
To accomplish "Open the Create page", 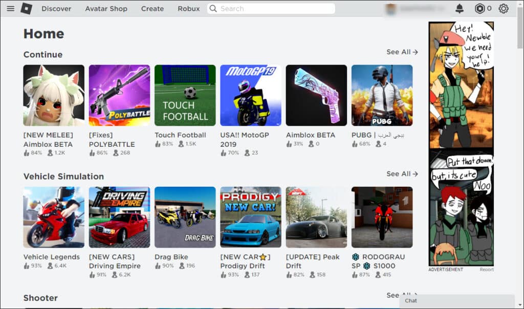I will [152, 9].
